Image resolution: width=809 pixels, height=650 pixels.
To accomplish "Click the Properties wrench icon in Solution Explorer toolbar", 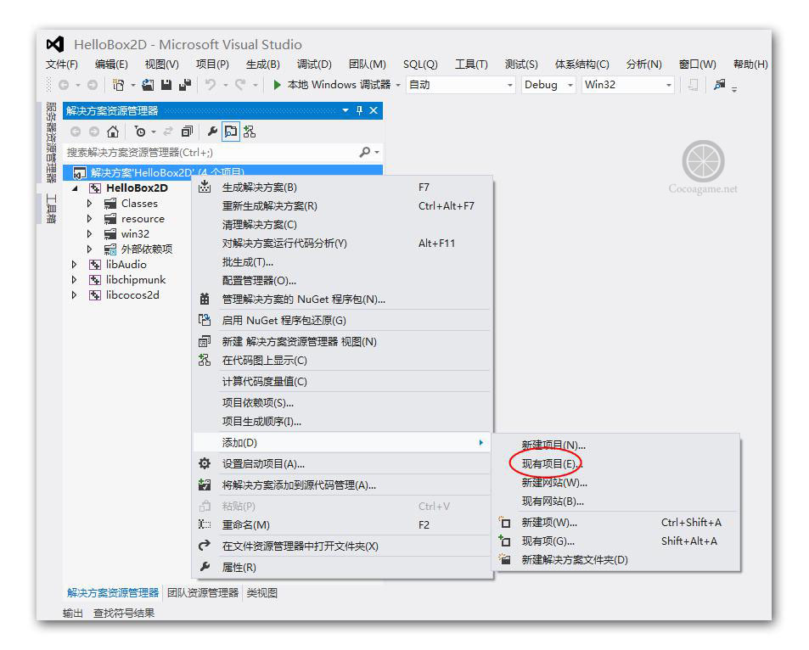I will pos(212,132).
